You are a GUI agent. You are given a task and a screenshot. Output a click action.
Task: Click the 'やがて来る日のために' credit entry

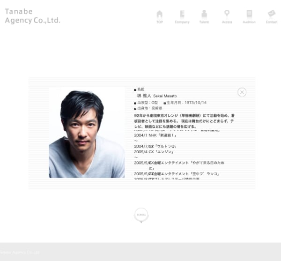pos(179,165)
